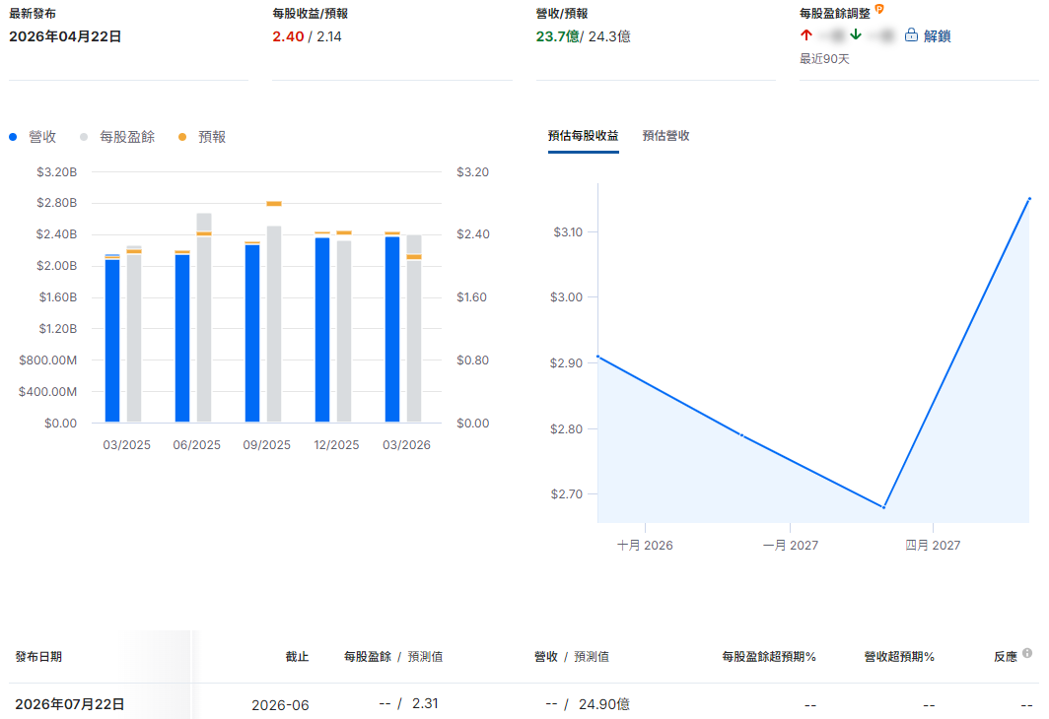The image size is (1049, 719).
Task: Click the orange pro badge beside 每股盈餘調整
Action: coord(879,9)
